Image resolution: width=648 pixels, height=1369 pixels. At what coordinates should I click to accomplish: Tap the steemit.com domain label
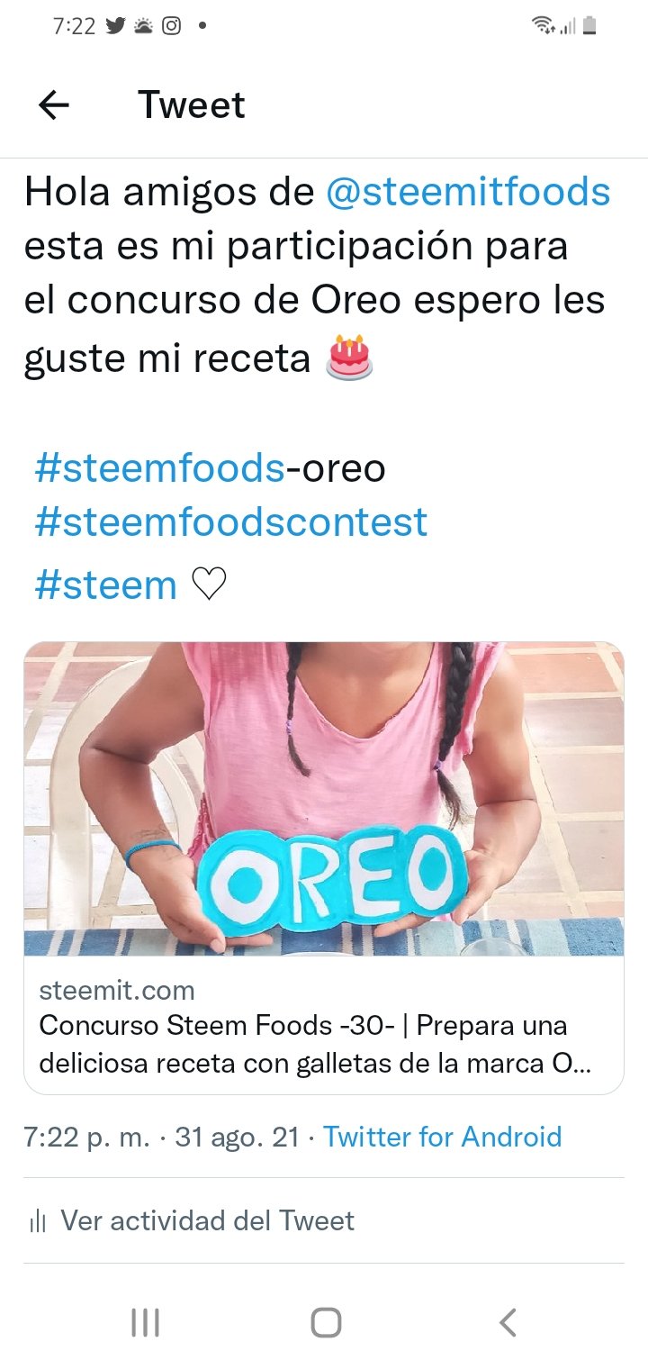(x=117, y=991)
